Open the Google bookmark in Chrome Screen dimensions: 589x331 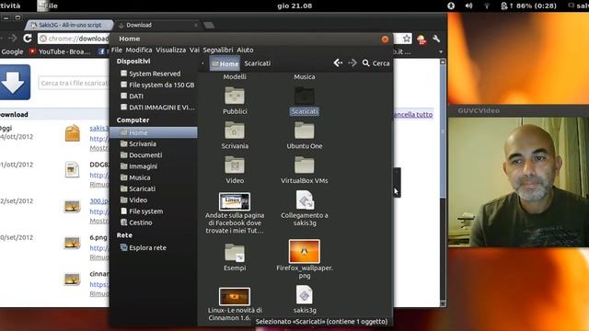(12, 51)
